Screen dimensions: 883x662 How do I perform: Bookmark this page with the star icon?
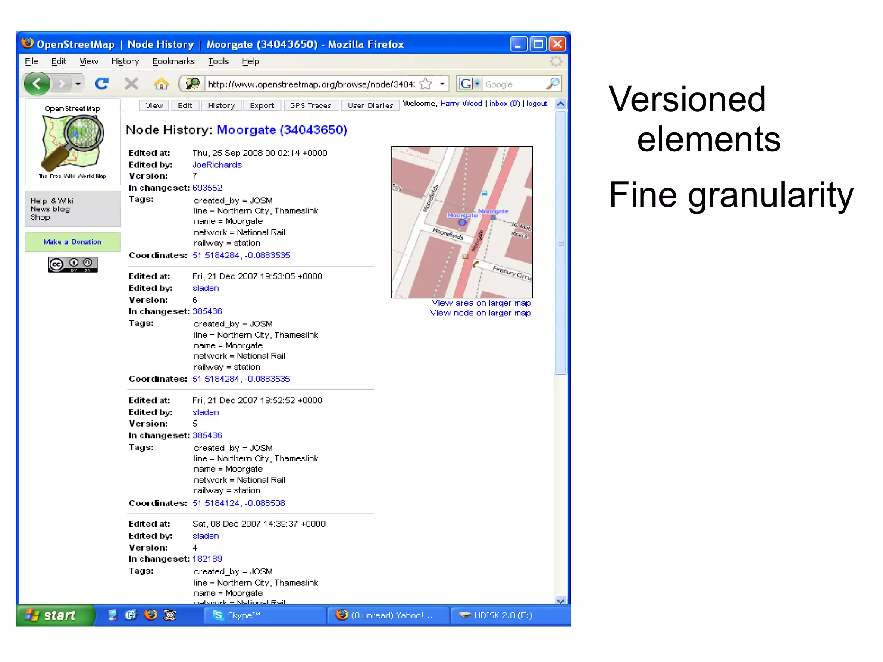(426, 84)
